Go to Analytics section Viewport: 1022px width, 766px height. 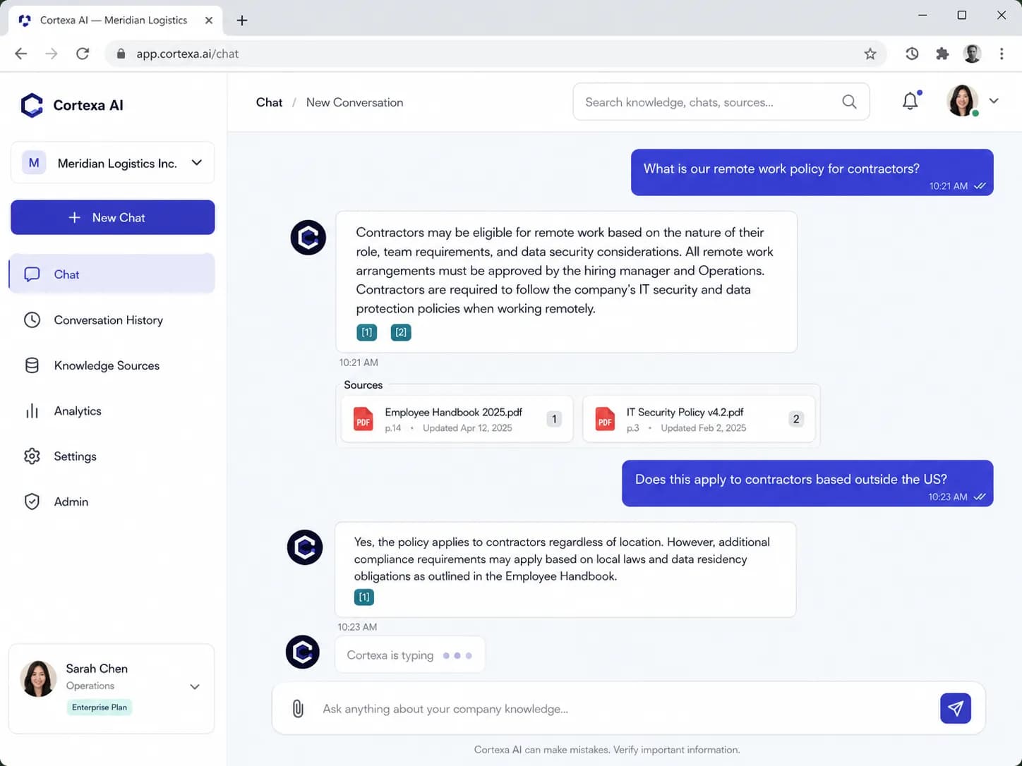(x=112, y=411)
